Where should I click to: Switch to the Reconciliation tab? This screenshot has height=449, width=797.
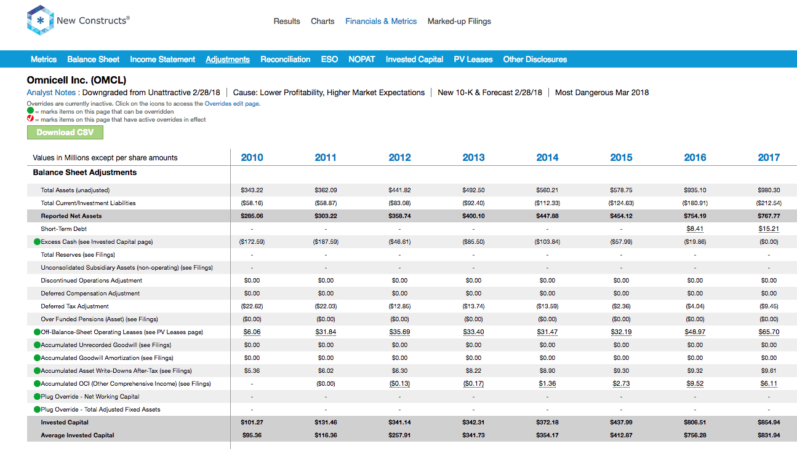tap(286, 60)
